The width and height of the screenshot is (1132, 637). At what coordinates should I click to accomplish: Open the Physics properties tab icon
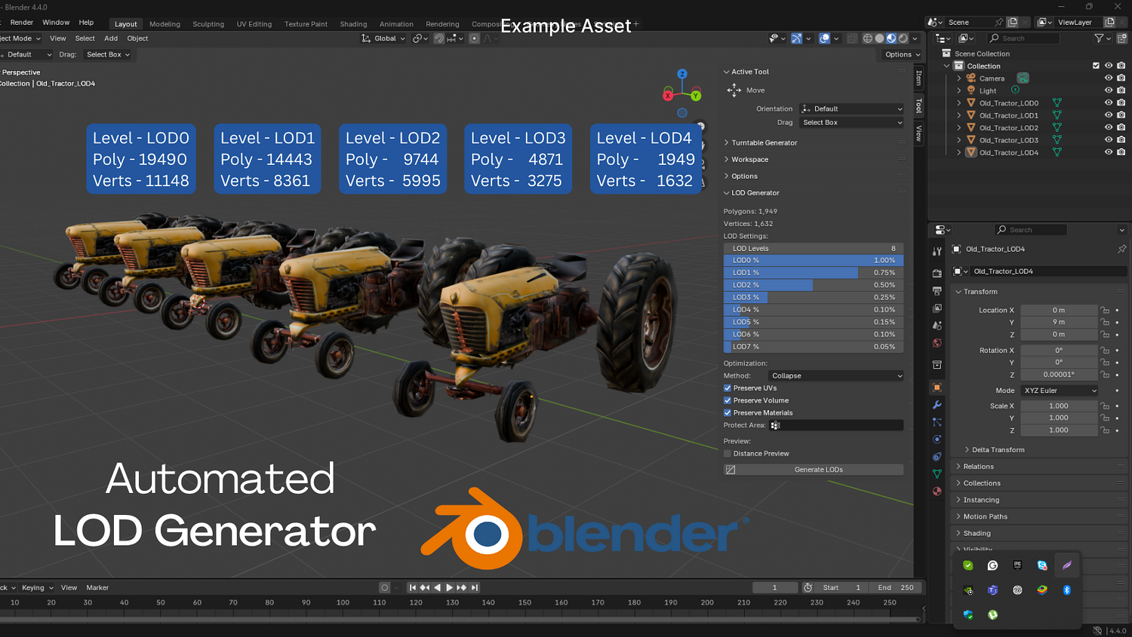click(x=937, y=439)
